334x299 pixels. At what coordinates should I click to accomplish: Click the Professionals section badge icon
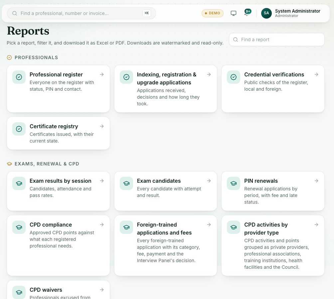click(9, 57)
